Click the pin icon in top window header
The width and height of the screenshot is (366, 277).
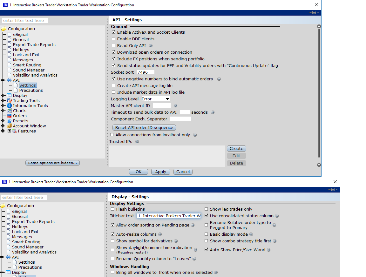point(313,13)
